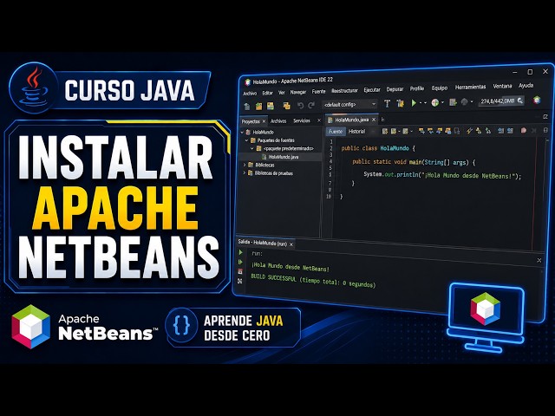Click the Build Project hammer icon
Screen dimensions: 555x416
click(388, 103)
